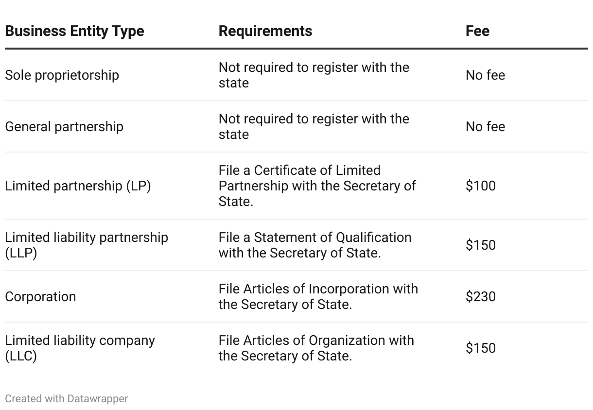Select the Sole proprietorship cell
This screenshot has width=593, height=410.
(x=62, y=75)
